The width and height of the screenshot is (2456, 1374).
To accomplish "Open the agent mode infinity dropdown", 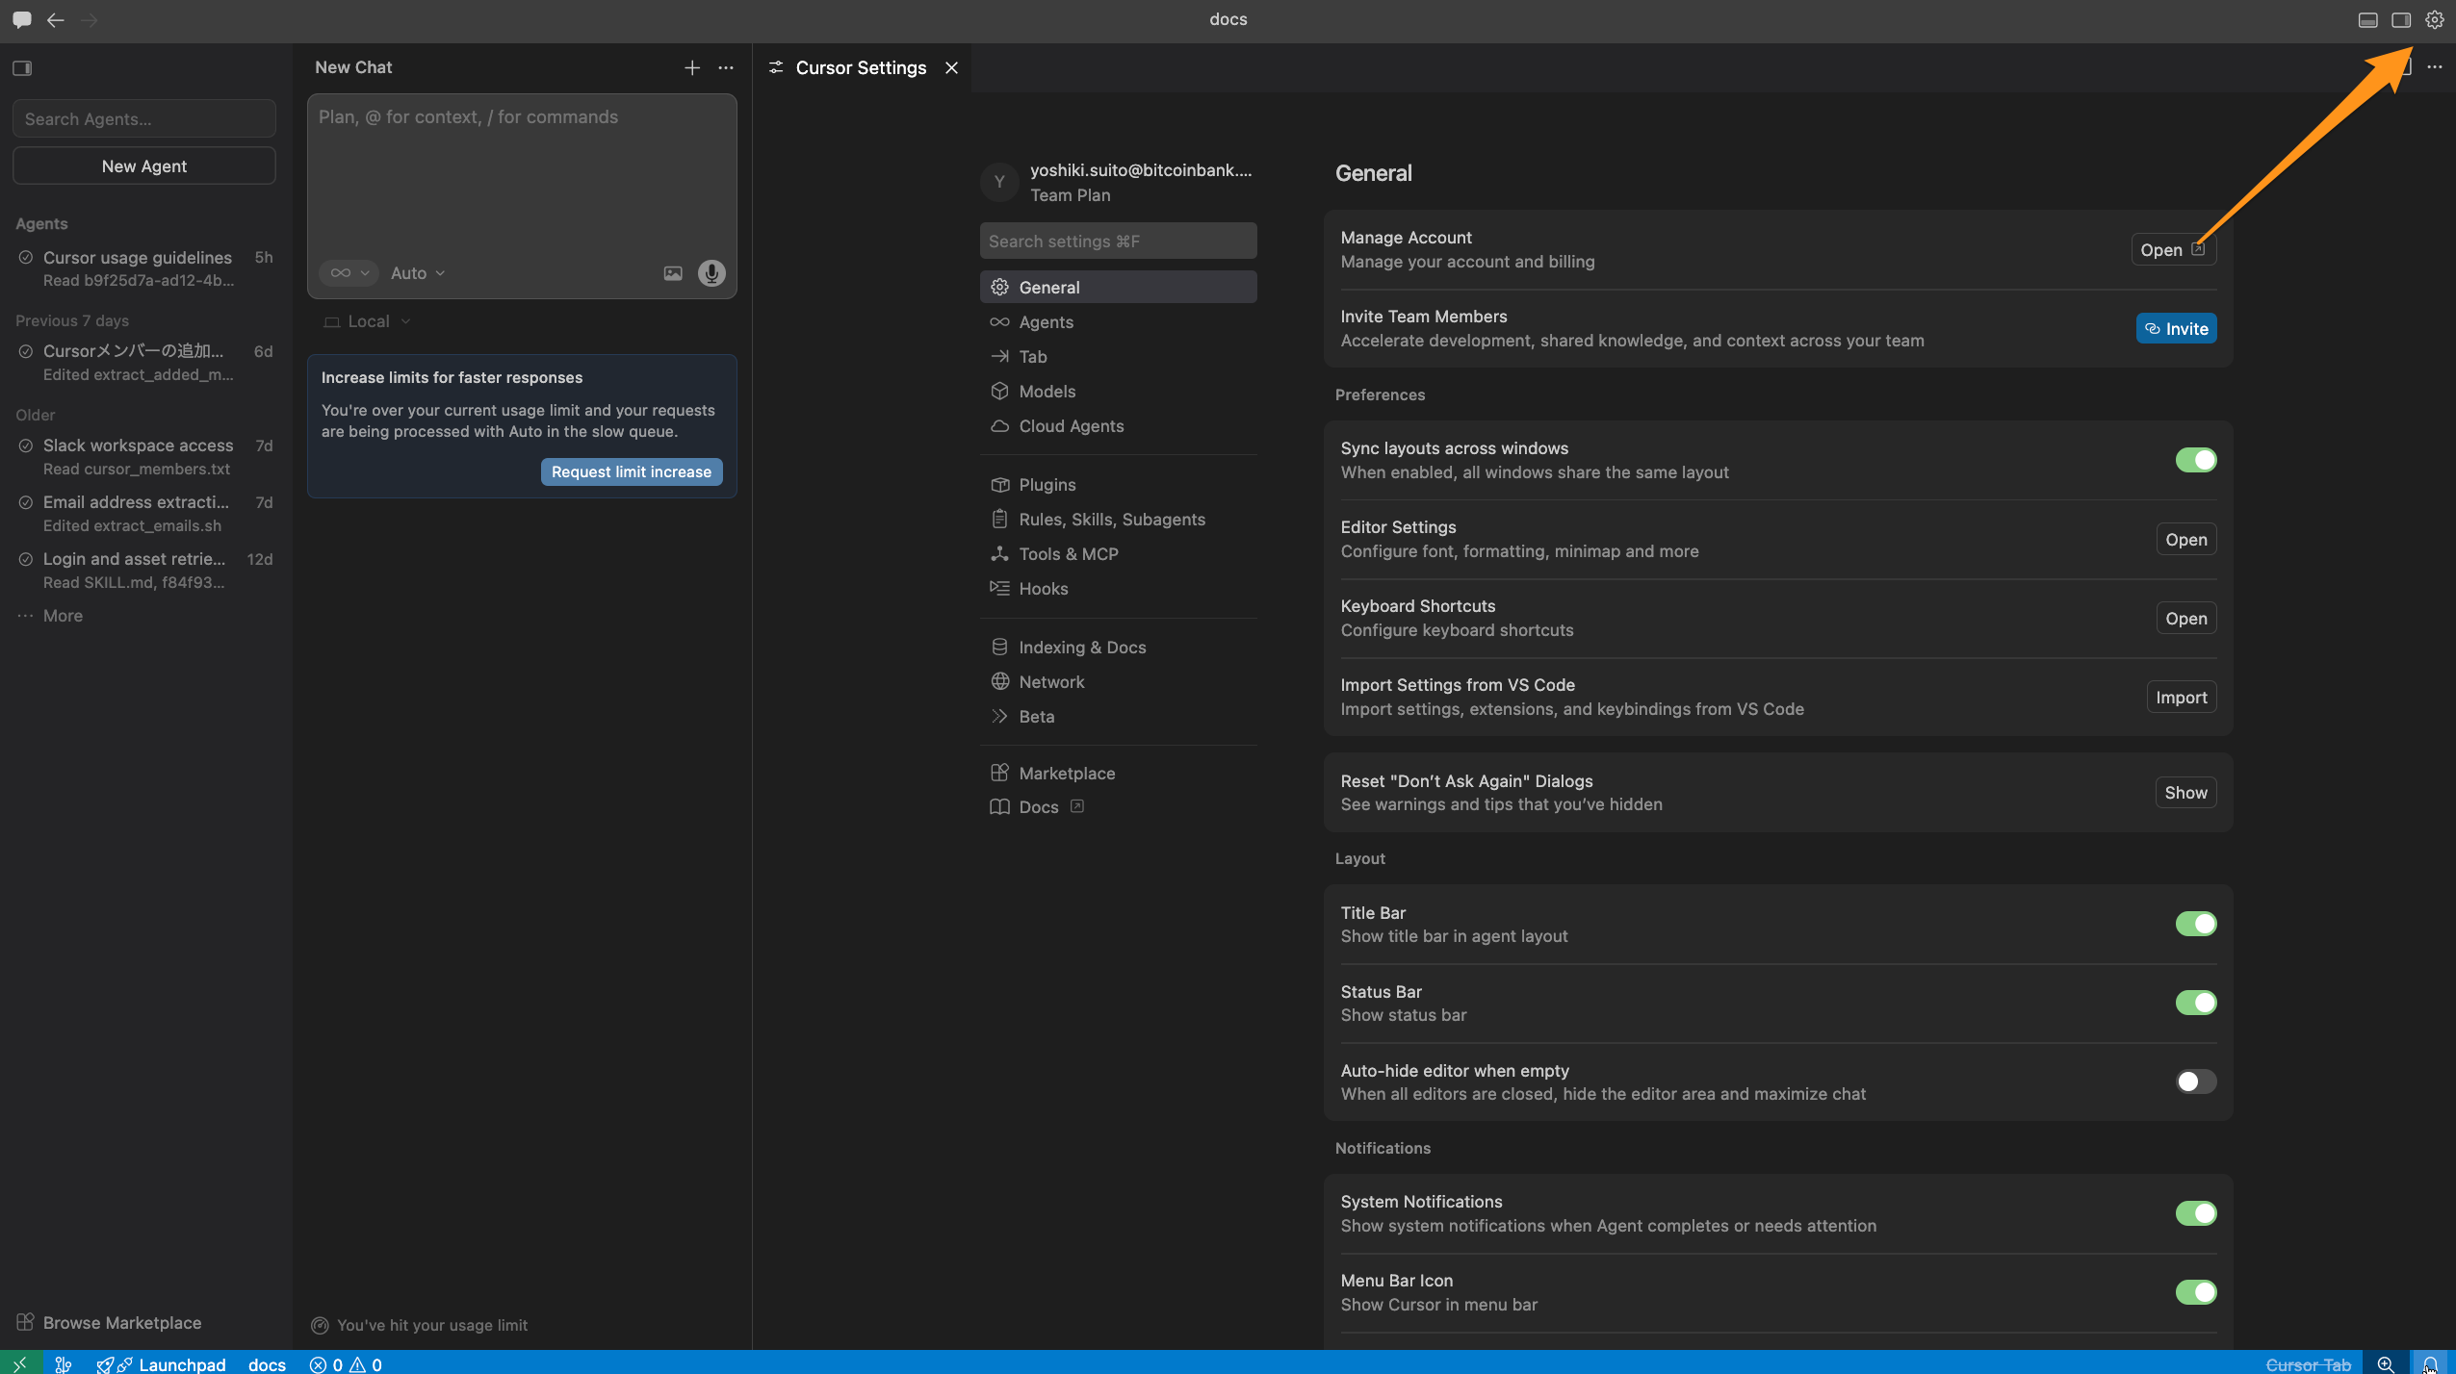I will tap(349, 273).
